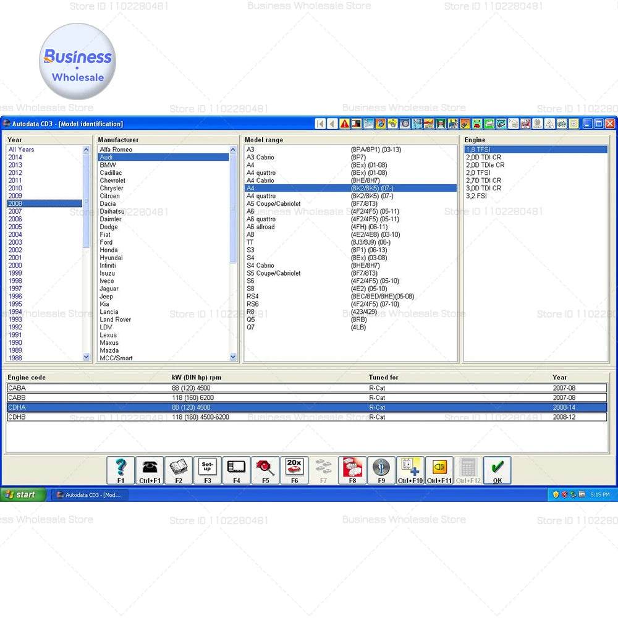Click the go to first arrow in toolbar
618x618 pixels.
point(320,124)
